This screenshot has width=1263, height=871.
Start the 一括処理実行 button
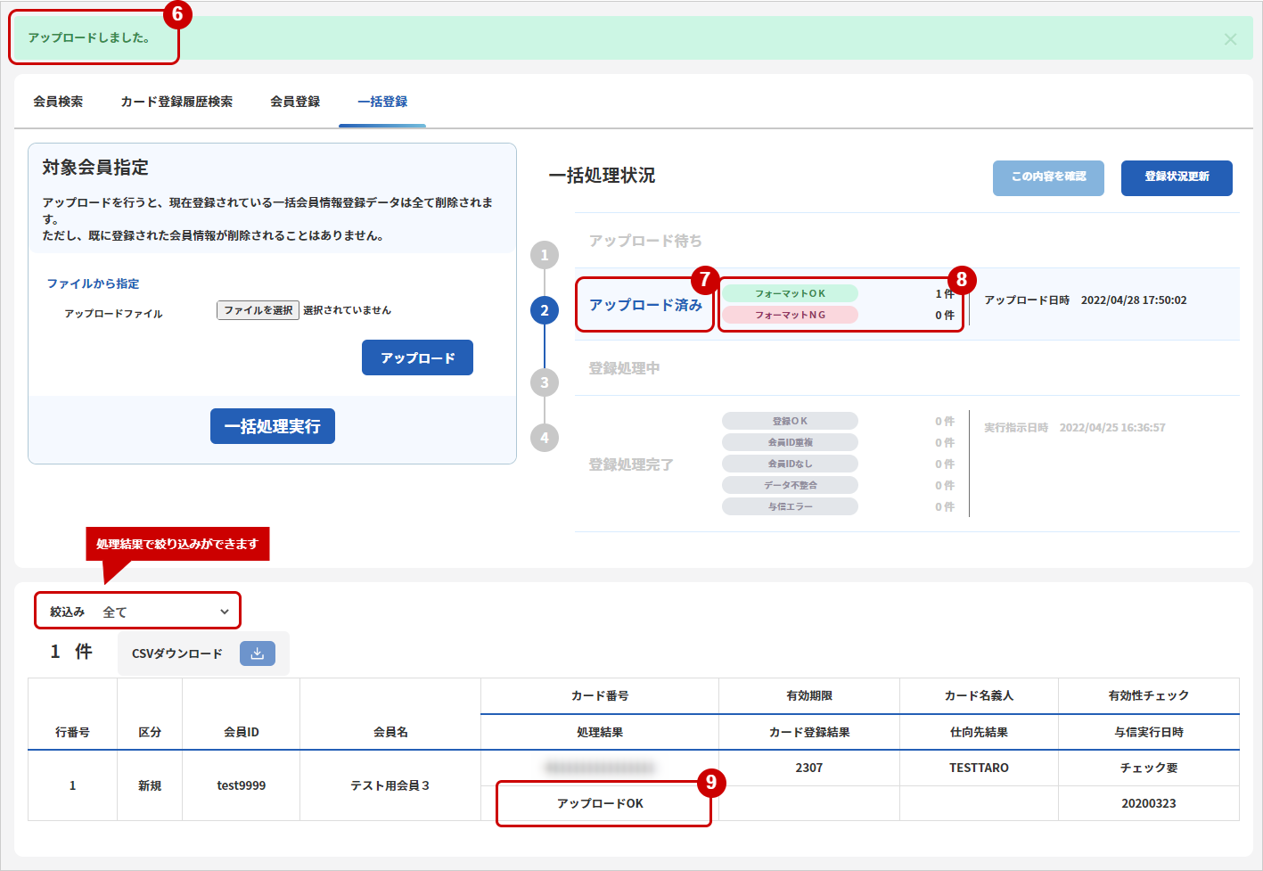[x=273, y=426]
